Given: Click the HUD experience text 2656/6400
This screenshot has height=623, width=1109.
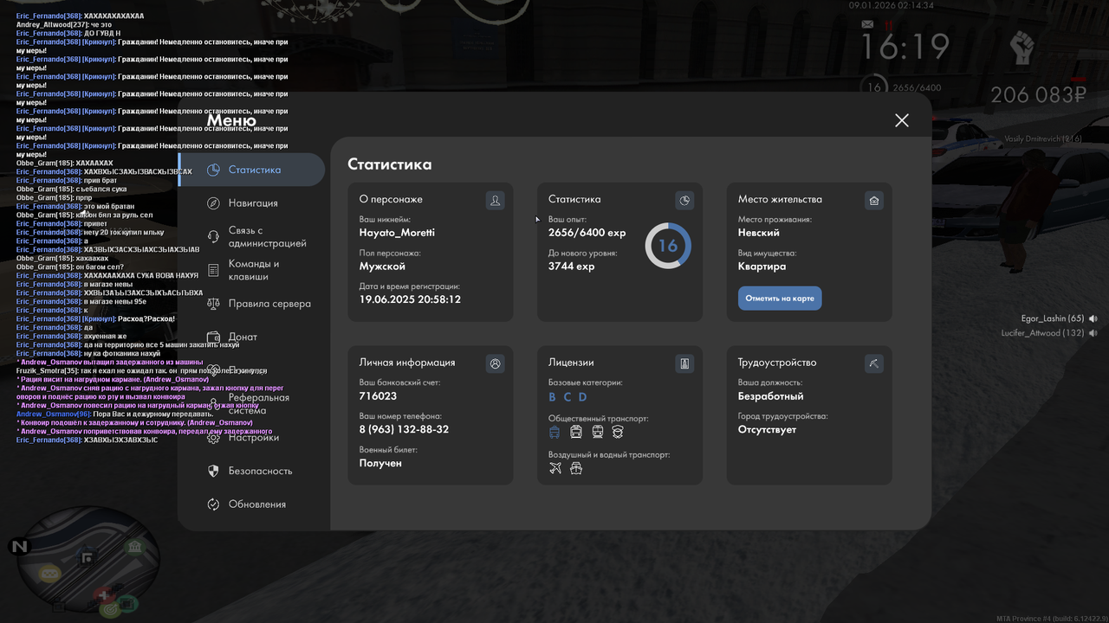Looking at the screenshot, I should 917,88.
